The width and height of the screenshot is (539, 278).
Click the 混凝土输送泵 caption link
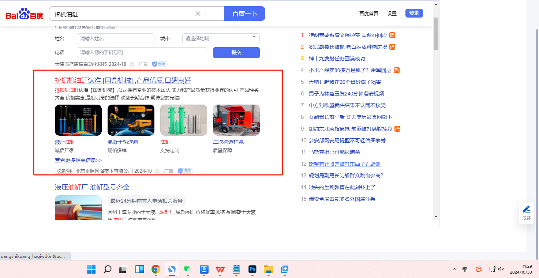(x=123, y=142)
